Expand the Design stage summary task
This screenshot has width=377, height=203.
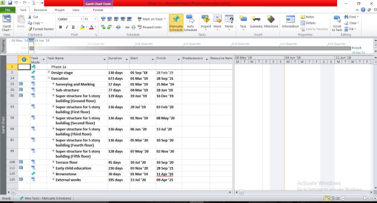pos(49,72)
